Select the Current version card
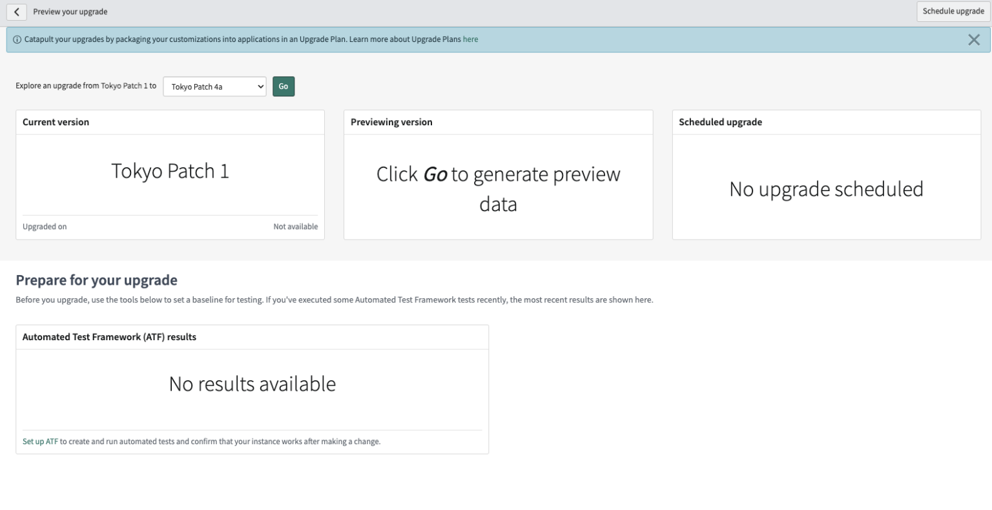 [x=170, y=174]
